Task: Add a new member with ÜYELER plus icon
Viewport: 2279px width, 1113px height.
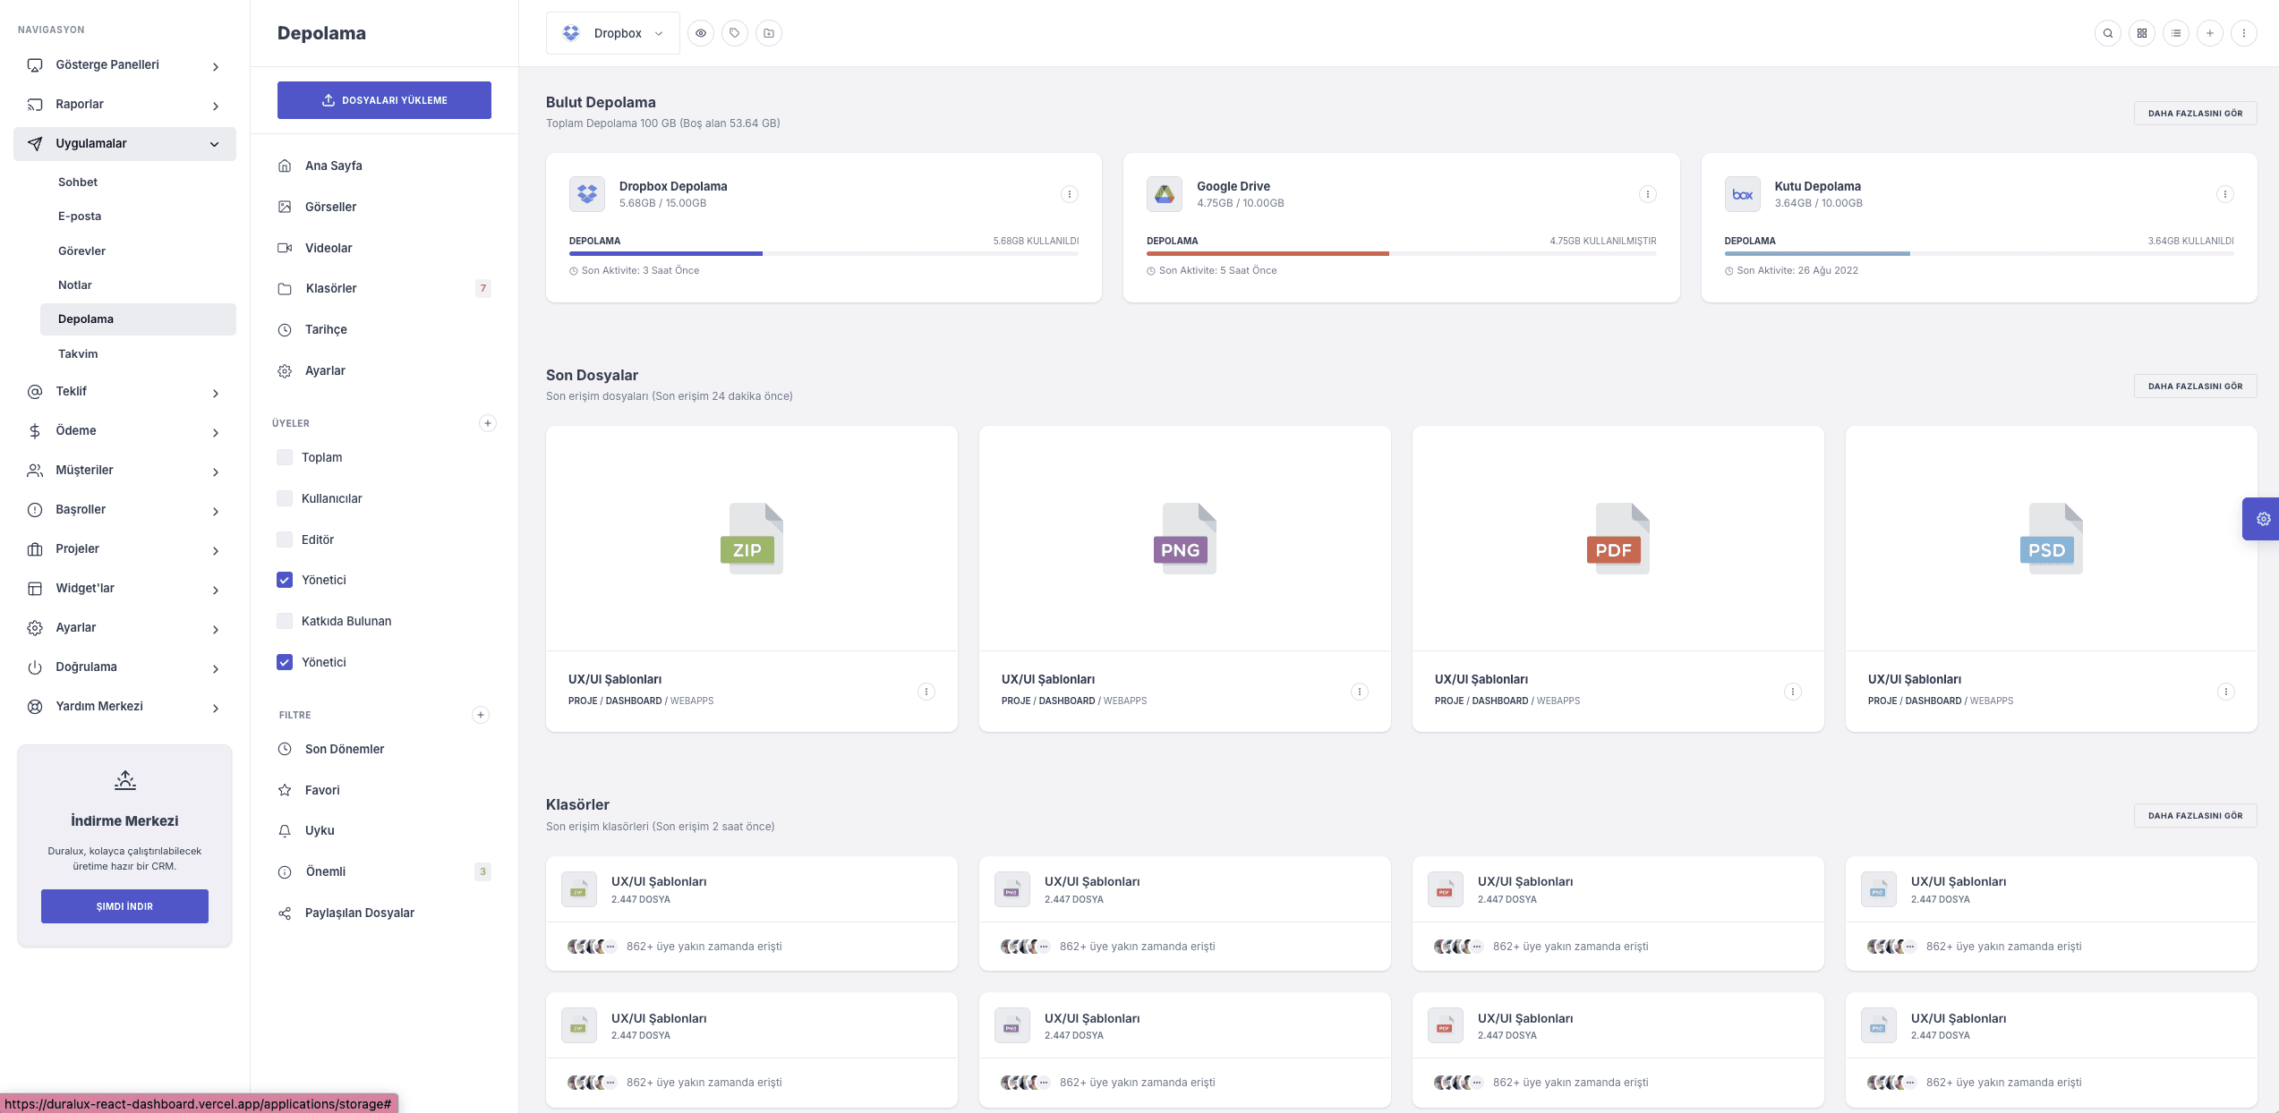Action: pos(488,423)
